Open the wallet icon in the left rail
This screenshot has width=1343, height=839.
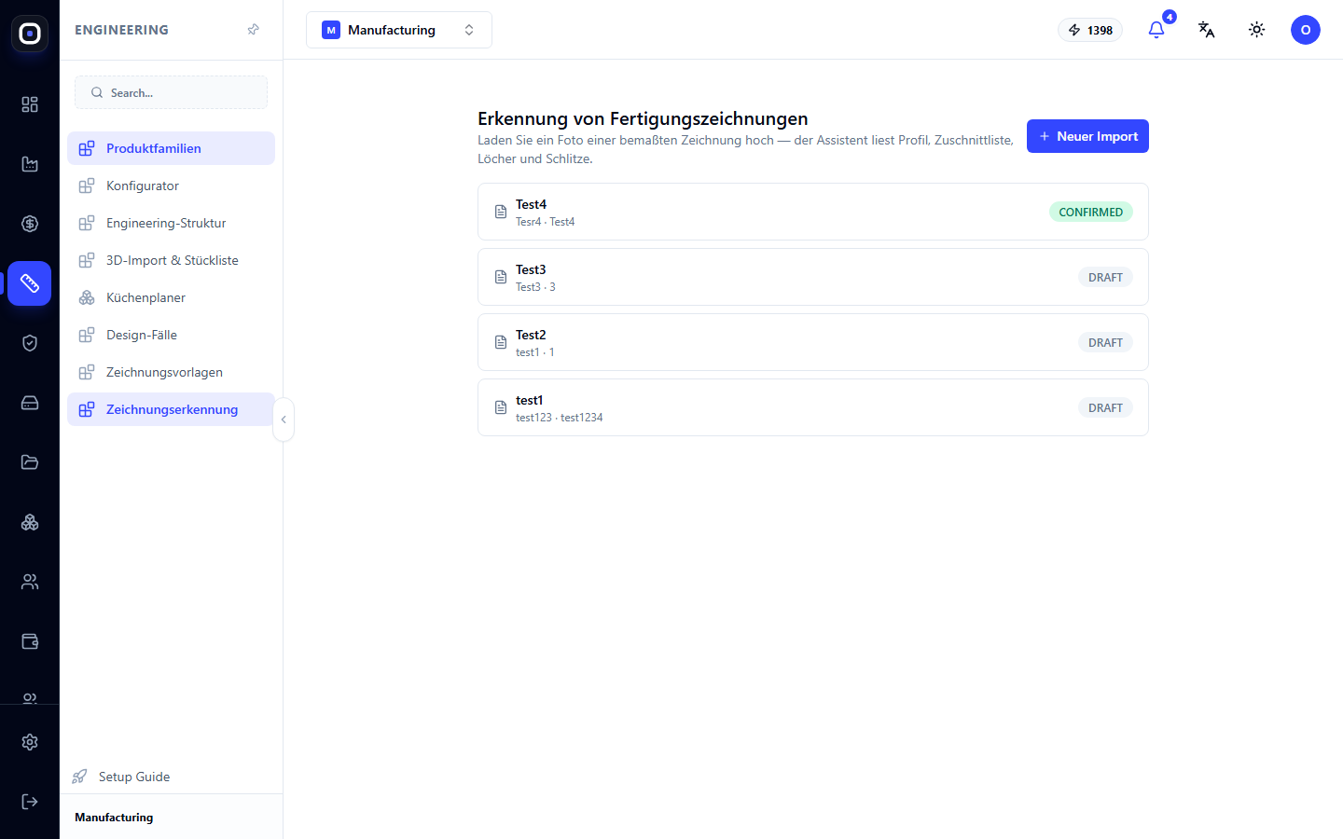30,641
